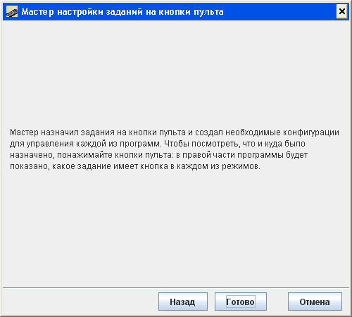This screenshot has width=352, height=317.
Task: Go back to the previous wizard step
Action: (183, 302)
